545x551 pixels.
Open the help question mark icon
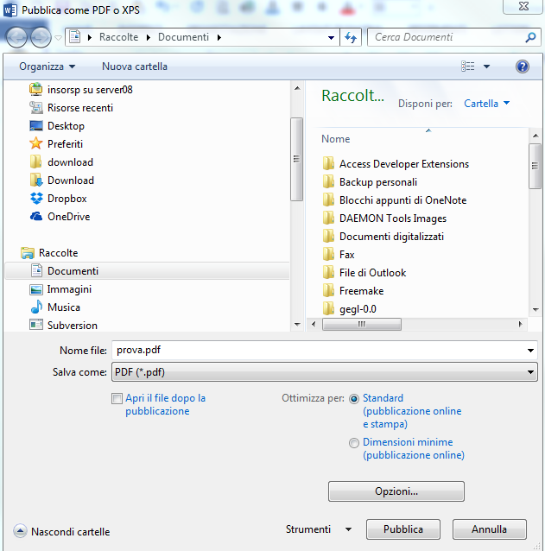(x=523, y=66)
